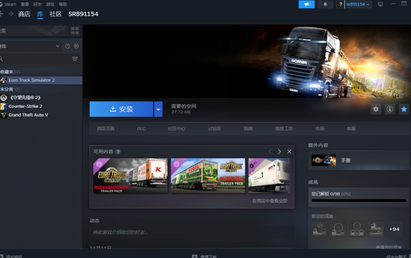Toggle the favorite star icon
The height and width of the screenshot is (258, 411).
click(404, 109)
